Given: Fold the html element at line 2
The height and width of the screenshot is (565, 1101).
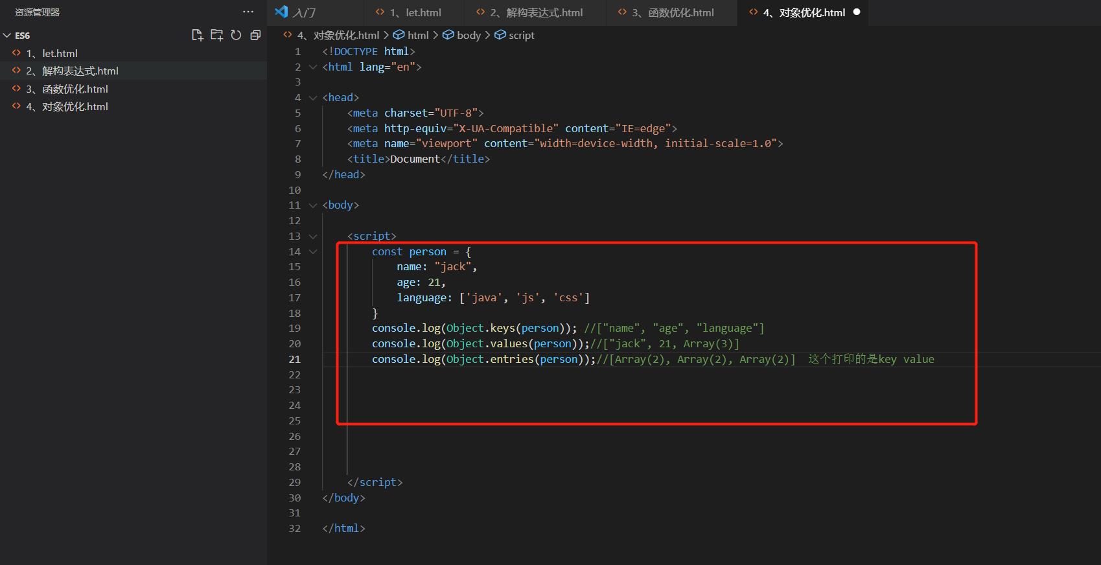Looking at the screenshot, I should [x=313, y=67].
